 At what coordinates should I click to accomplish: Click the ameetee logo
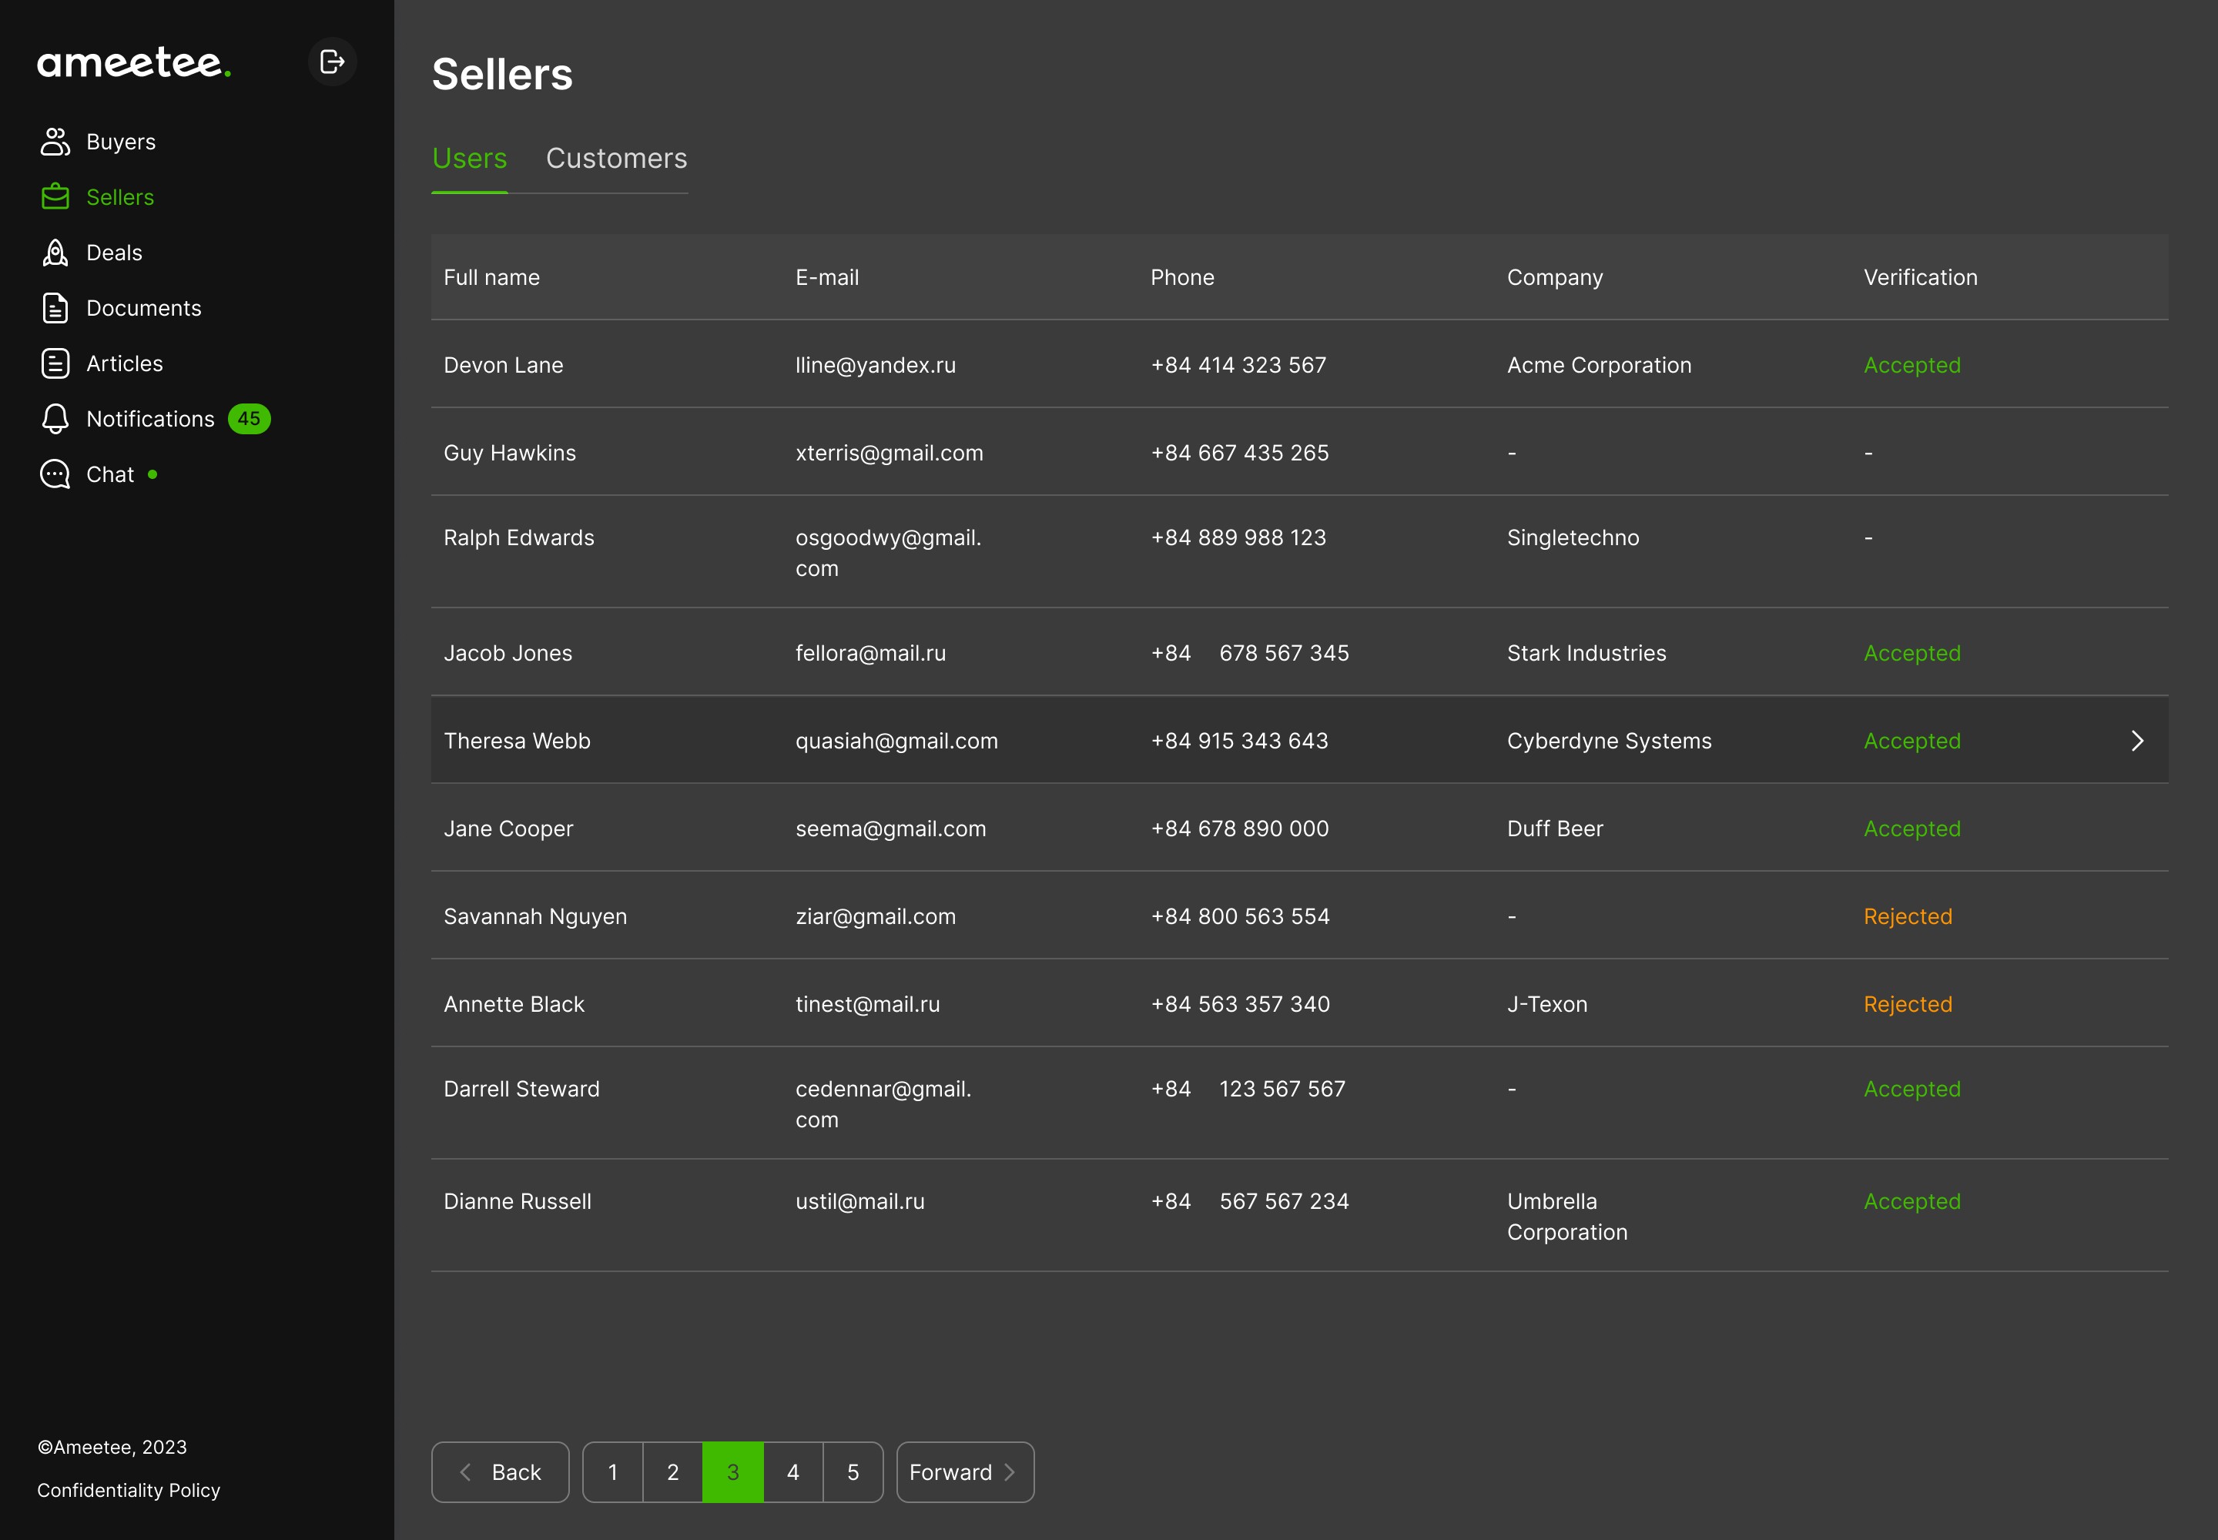(x=133, y=62)
